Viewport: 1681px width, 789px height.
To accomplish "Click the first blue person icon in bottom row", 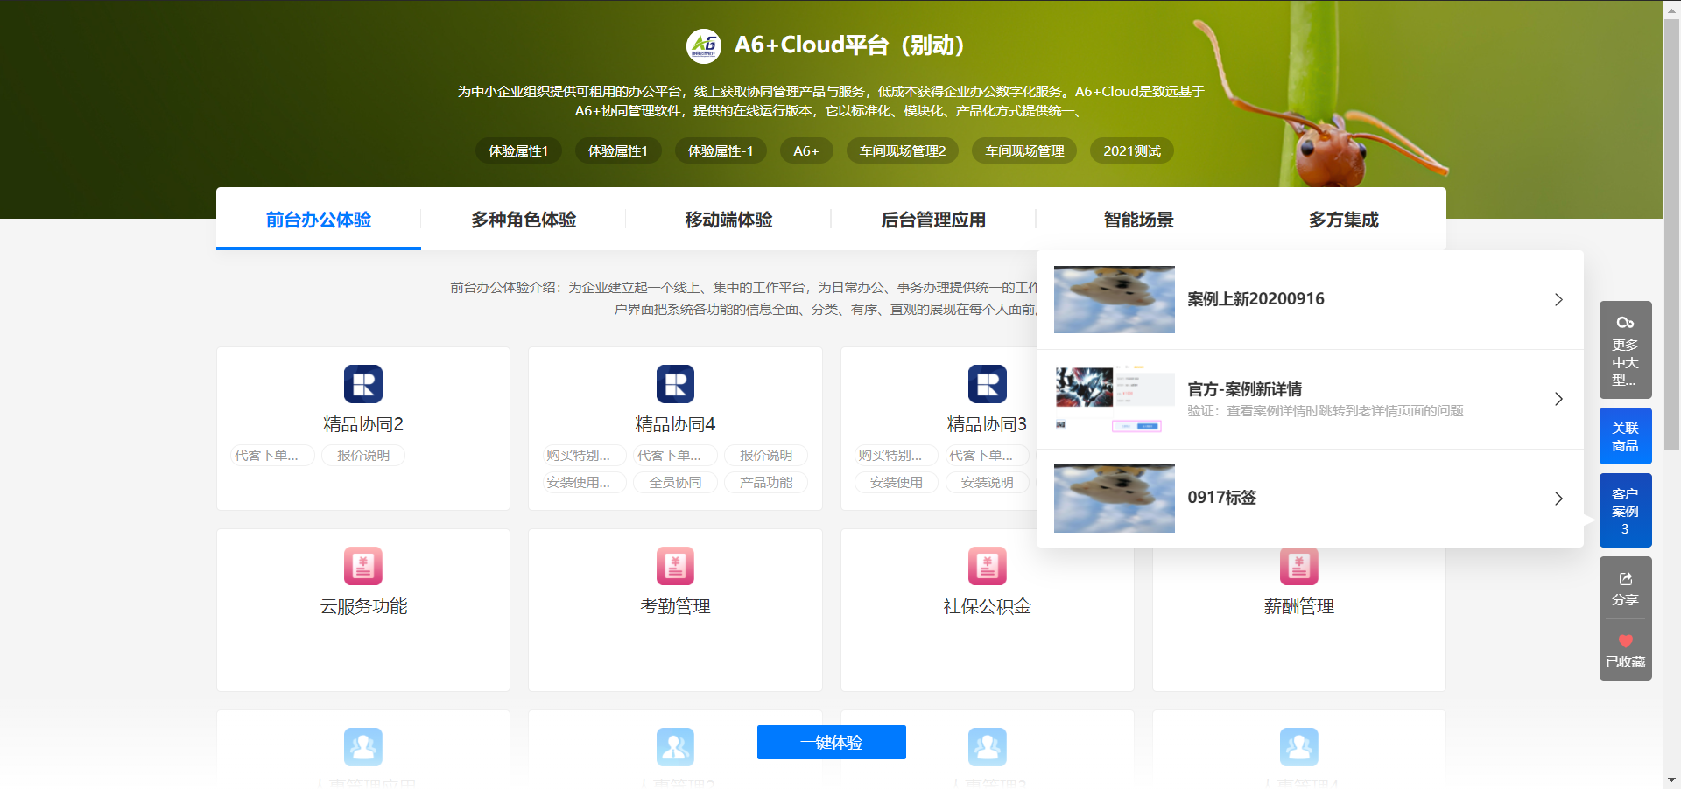I will tap(363, 747).
